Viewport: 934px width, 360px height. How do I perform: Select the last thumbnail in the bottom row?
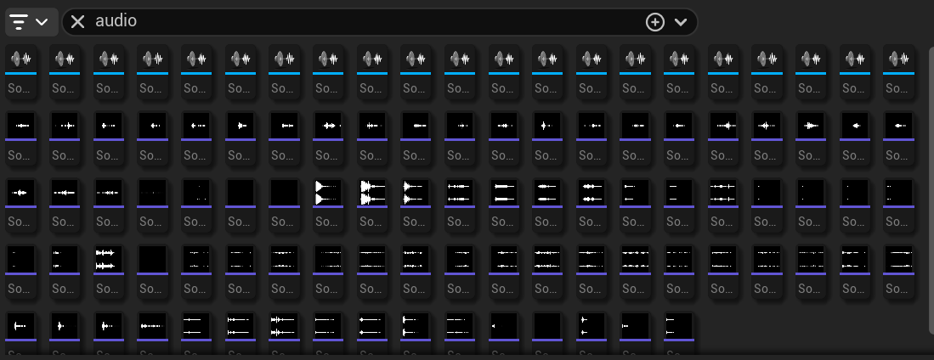pyautogui.click(x=679, y=325)
